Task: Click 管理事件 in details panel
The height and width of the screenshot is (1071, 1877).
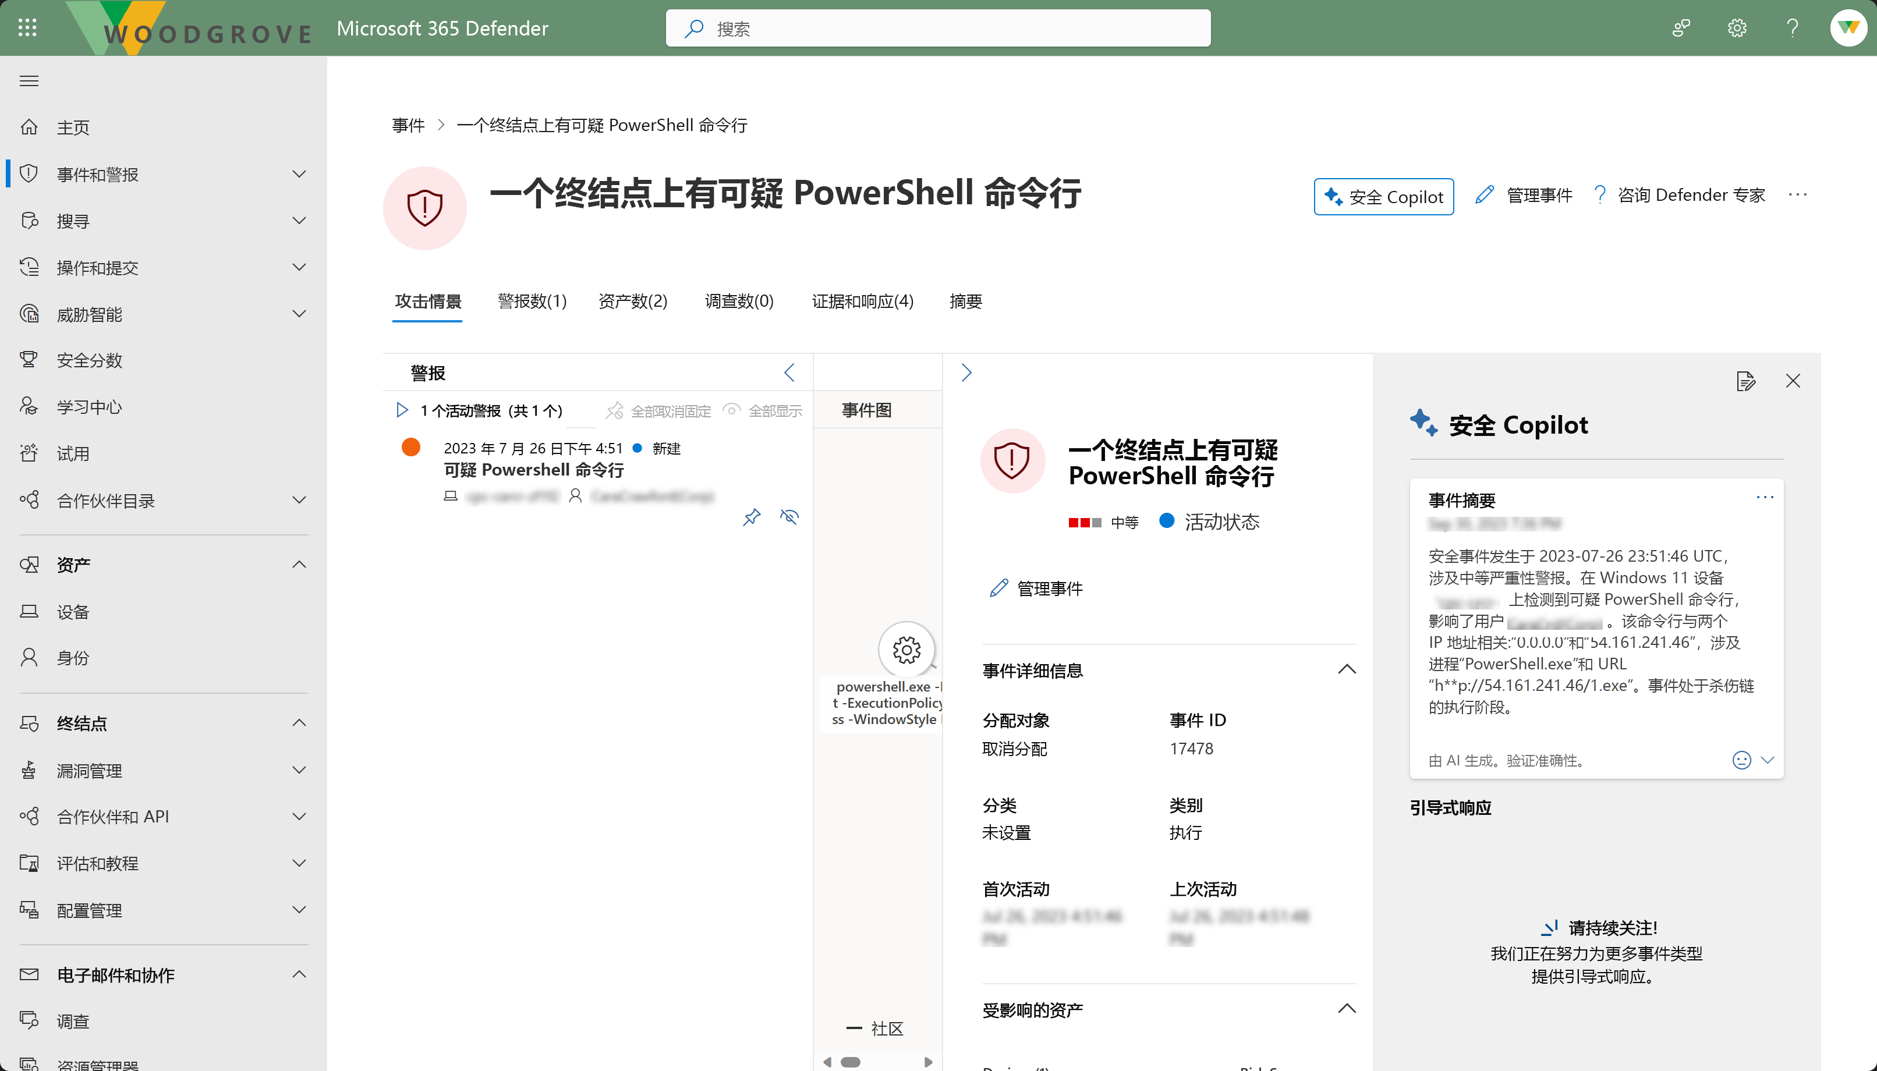Action: point(1036,588)
